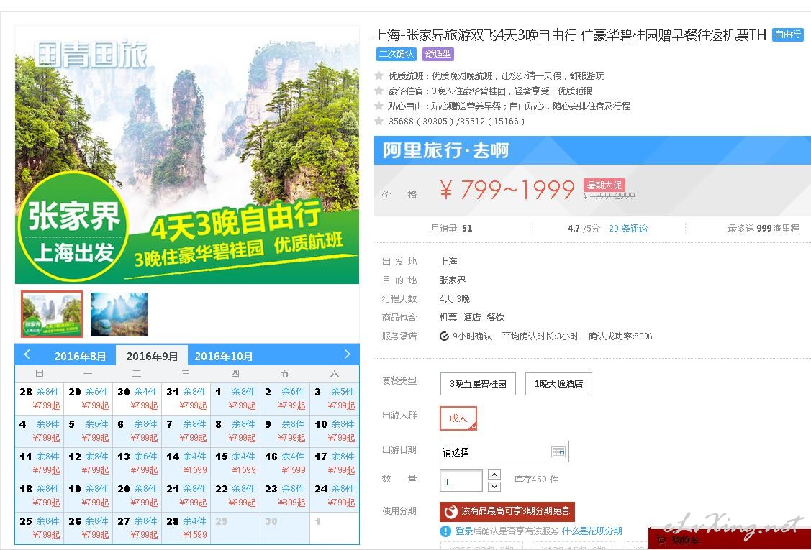
Task: Click the 暑期大促 promotion badge
Action: 604,185
